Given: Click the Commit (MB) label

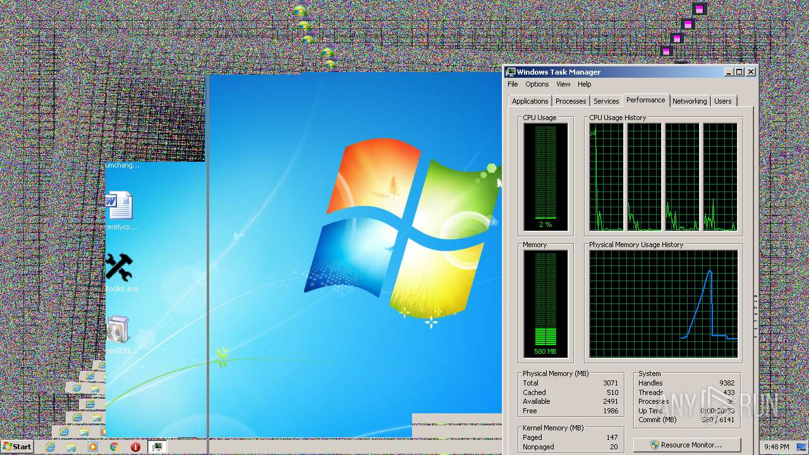Looking at the screenshot, I should 657,420.
